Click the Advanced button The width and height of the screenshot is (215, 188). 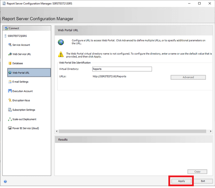[x=188, y=77]
